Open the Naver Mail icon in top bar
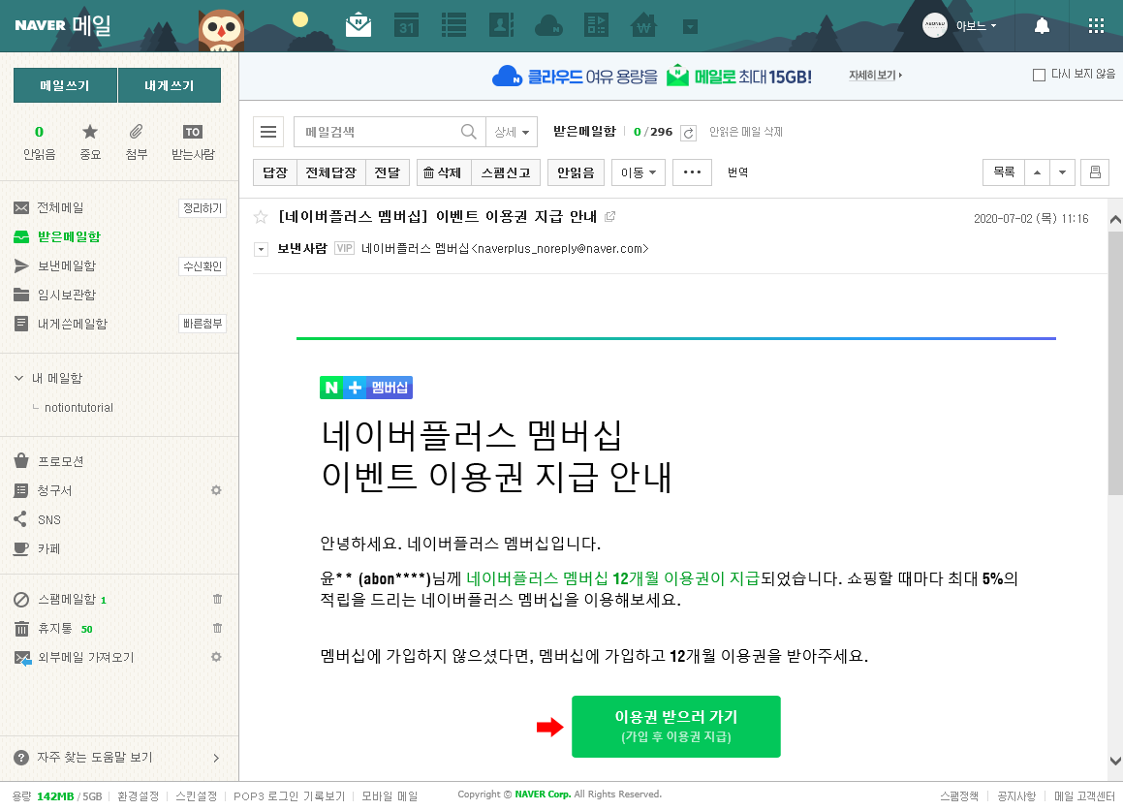Image resolution: width=1123 pixels, height=810 pixels. point(359,26)
